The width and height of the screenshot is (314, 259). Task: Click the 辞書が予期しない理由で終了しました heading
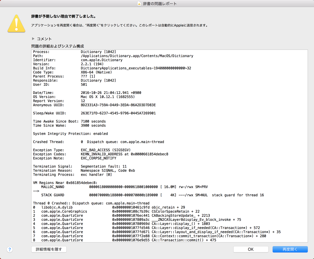(64, 16)
